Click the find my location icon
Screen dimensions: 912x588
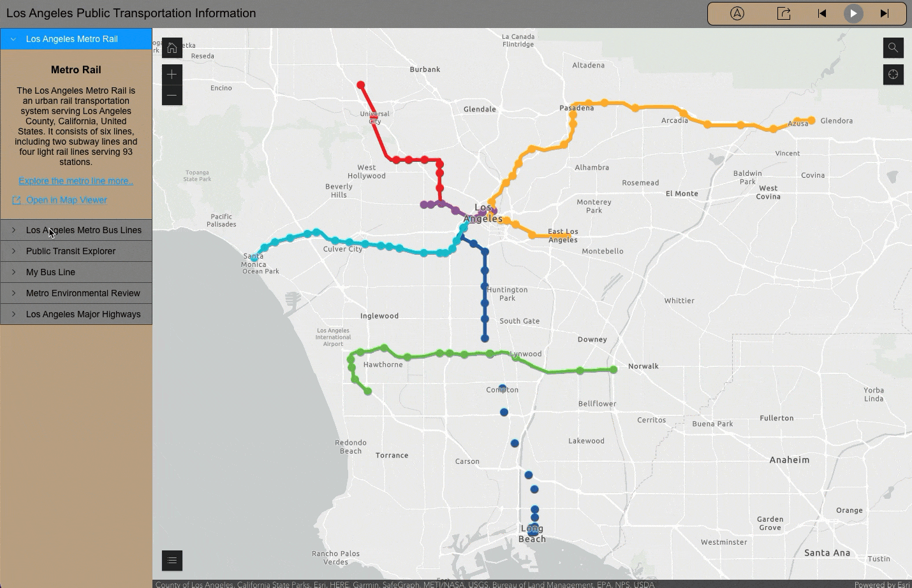(x=893, y=75)
